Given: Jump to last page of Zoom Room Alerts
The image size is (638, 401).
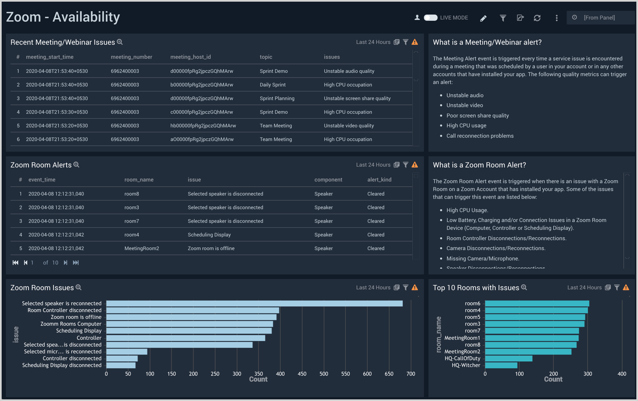Looking at the screenshot, I should (76, 262).
